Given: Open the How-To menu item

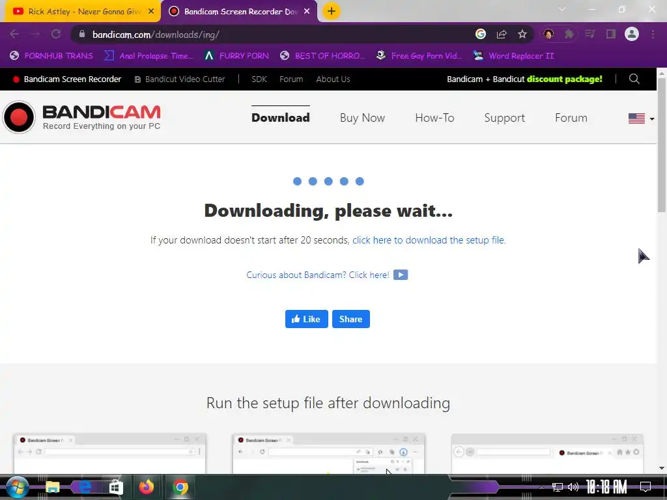Looking at the screenshot, I should click(x=434, y=118).
